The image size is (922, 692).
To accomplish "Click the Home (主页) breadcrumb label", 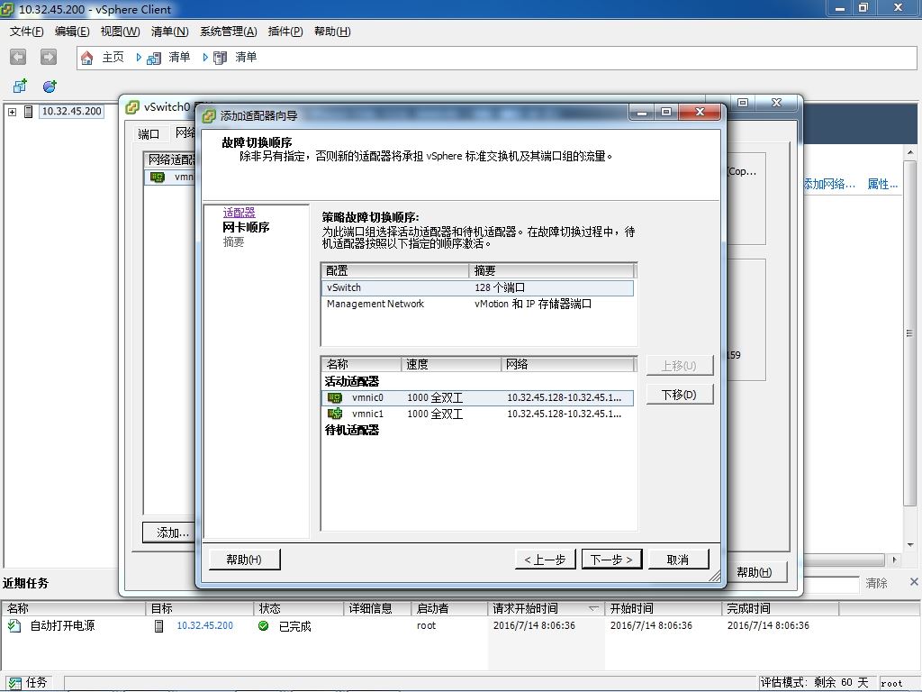I will 113,57.
